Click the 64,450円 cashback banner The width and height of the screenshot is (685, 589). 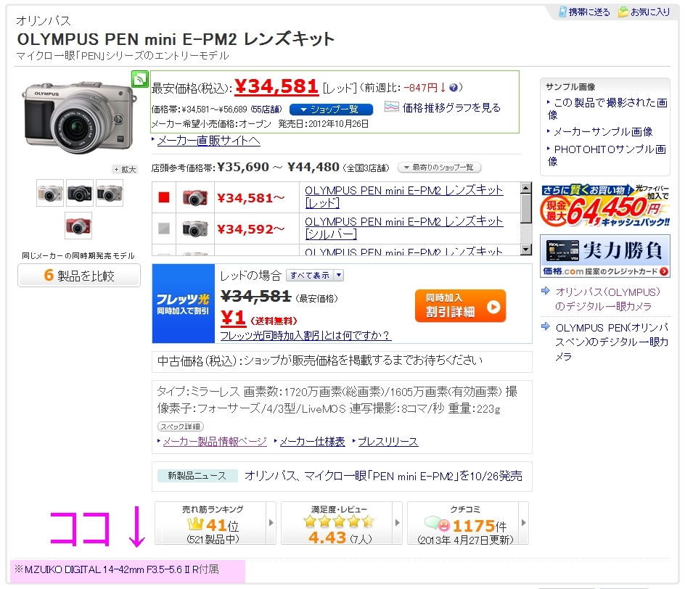pos(605,205)
